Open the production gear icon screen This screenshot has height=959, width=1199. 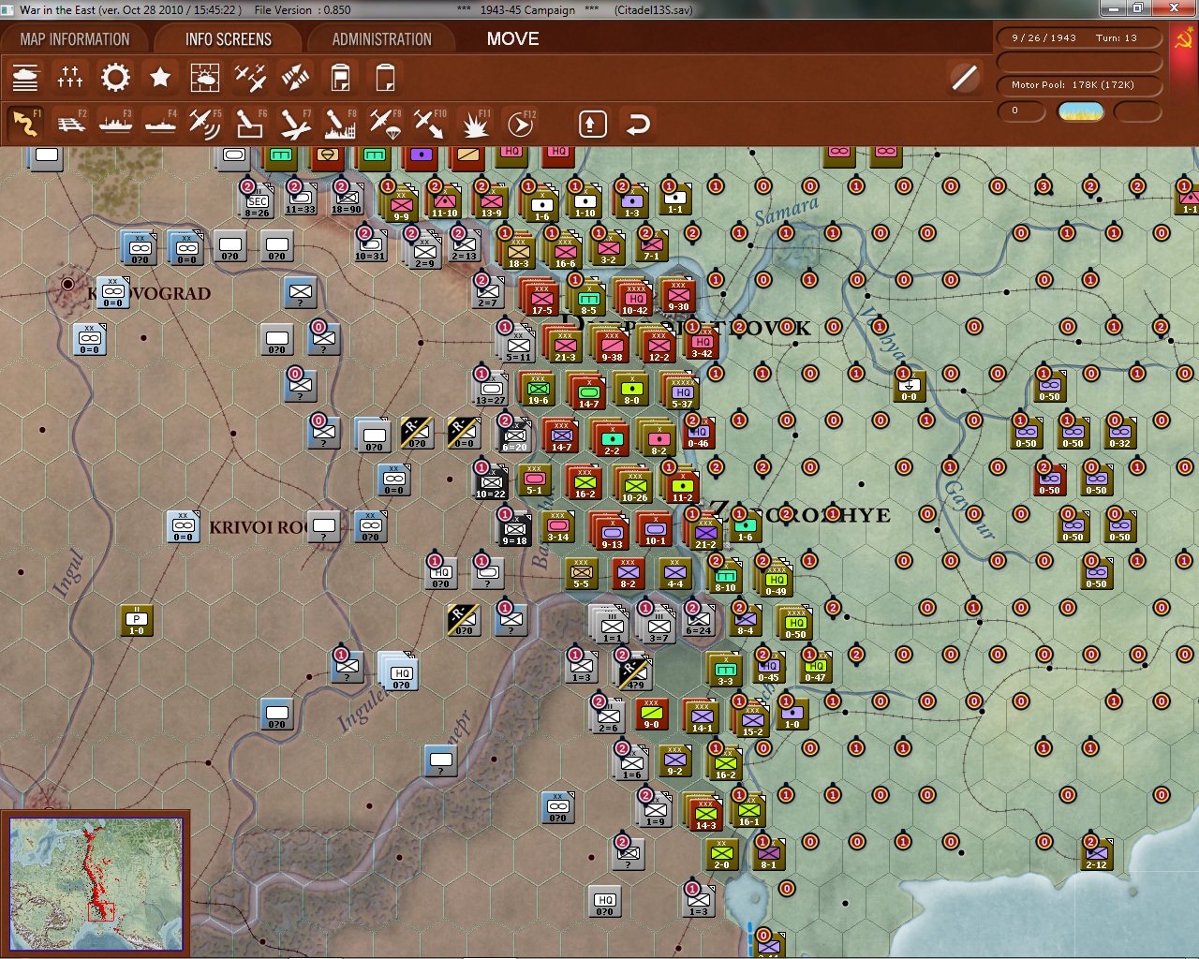[x=115, y=78]
